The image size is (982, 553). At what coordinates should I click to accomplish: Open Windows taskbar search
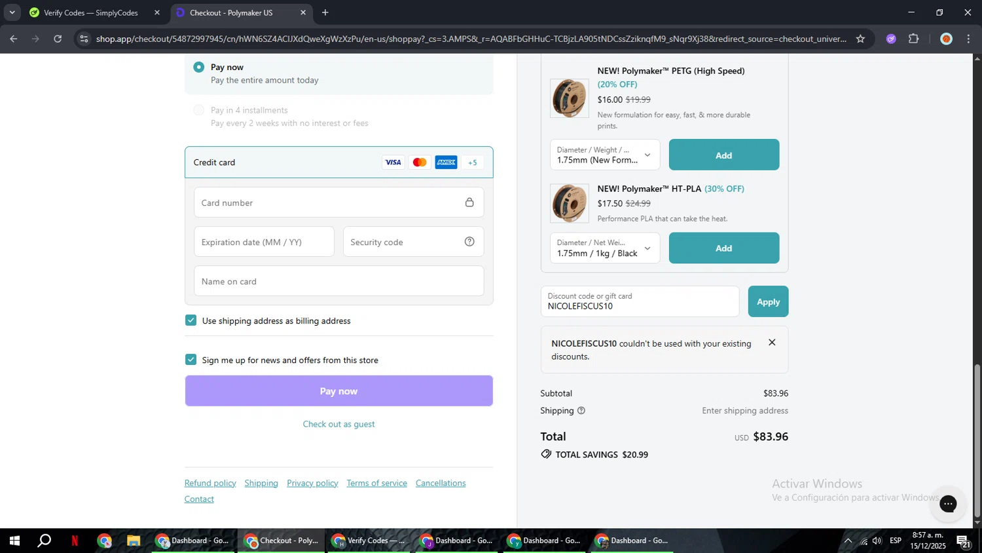(44, 541)
